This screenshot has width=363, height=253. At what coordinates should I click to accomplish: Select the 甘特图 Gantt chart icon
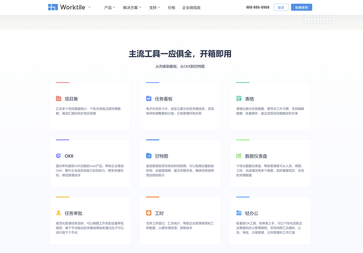149,156
